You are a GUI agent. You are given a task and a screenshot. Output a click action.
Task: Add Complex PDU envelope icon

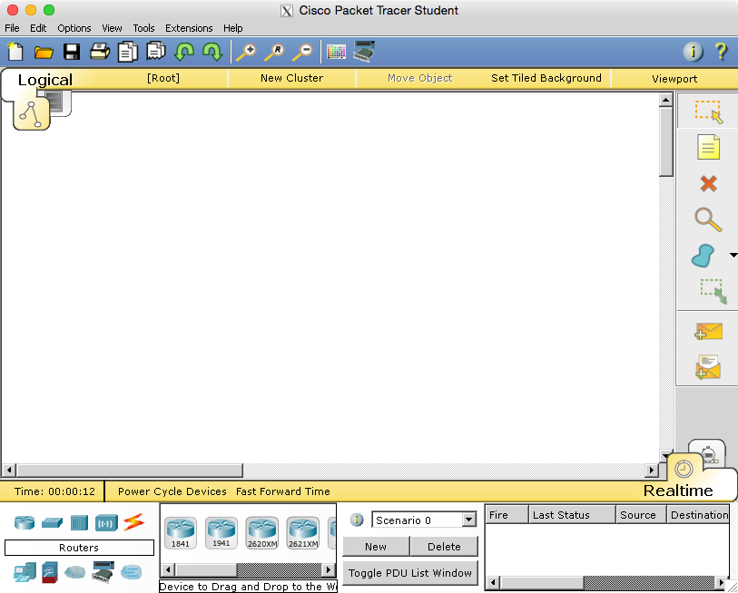(x=708, y=367)
